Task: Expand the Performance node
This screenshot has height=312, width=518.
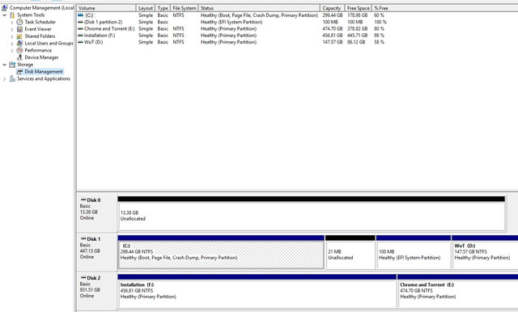Action: tap(12, 50)
